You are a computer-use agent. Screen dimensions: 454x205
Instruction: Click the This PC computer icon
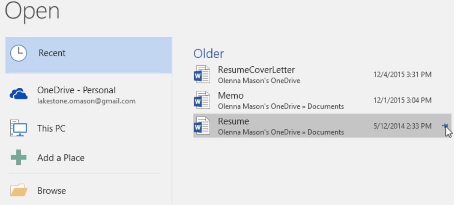pyautogui.click(x=18, y=128)
